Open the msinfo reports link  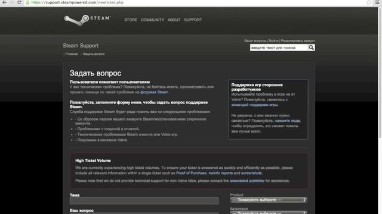221,173
